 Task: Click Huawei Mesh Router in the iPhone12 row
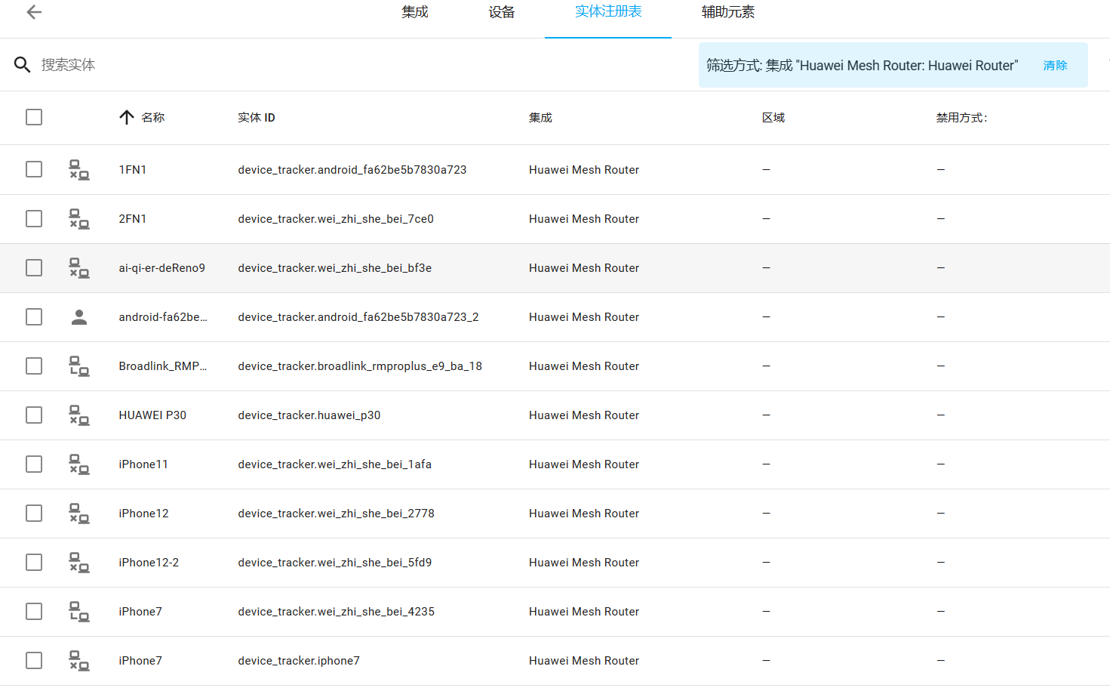tap(584, 514)
